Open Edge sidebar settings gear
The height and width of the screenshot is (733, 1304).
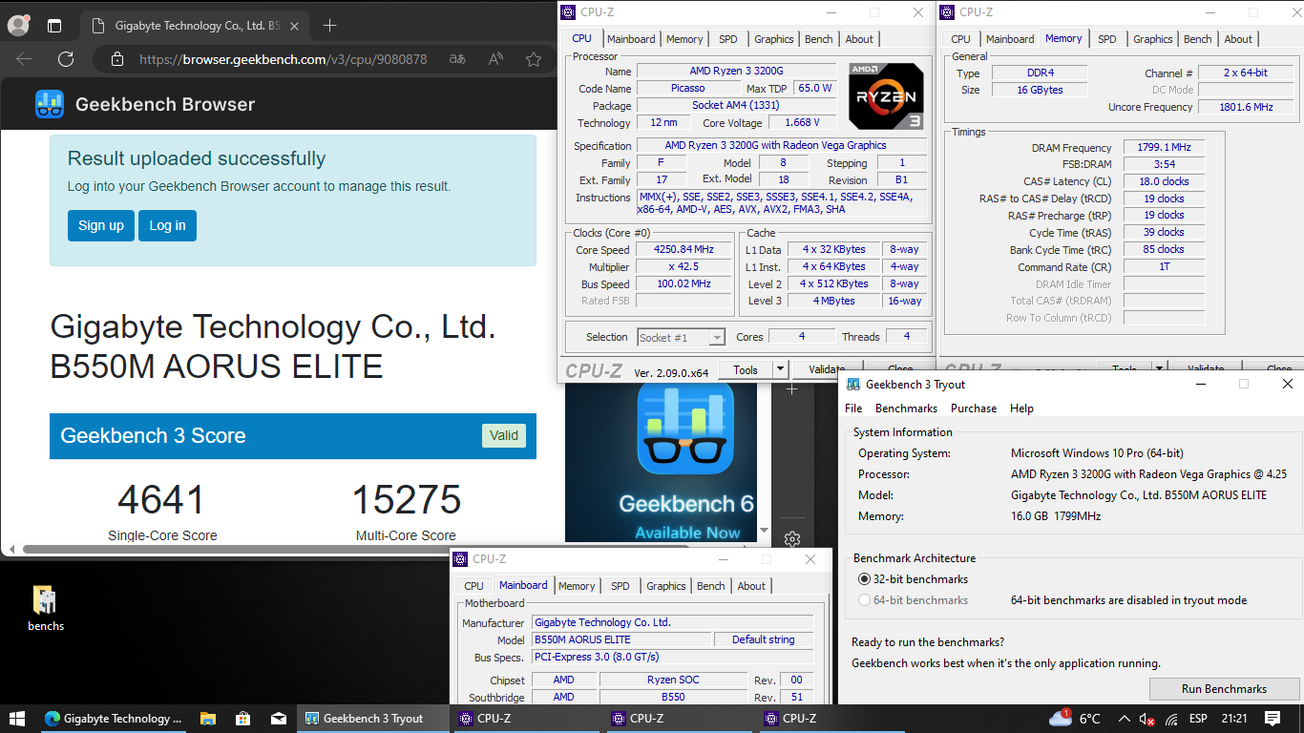click(x=791, y=539)
